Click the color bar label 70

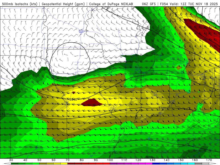click(68, 160)
